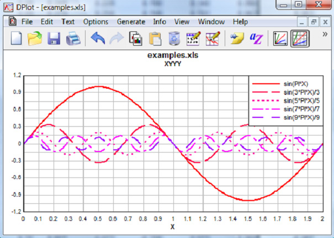Open the symbol styles edit icon

(193, 39)
